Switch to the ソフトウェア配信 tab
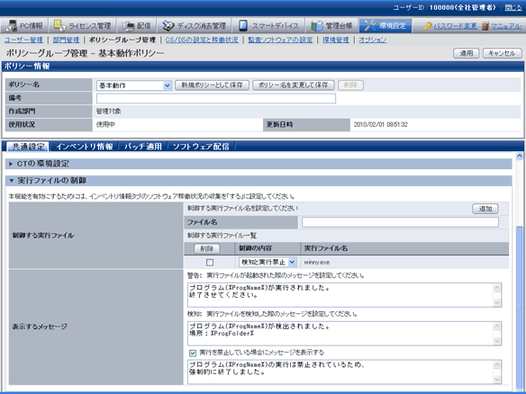This screenshot has width=526, height=394. click(x=201, y=147)
